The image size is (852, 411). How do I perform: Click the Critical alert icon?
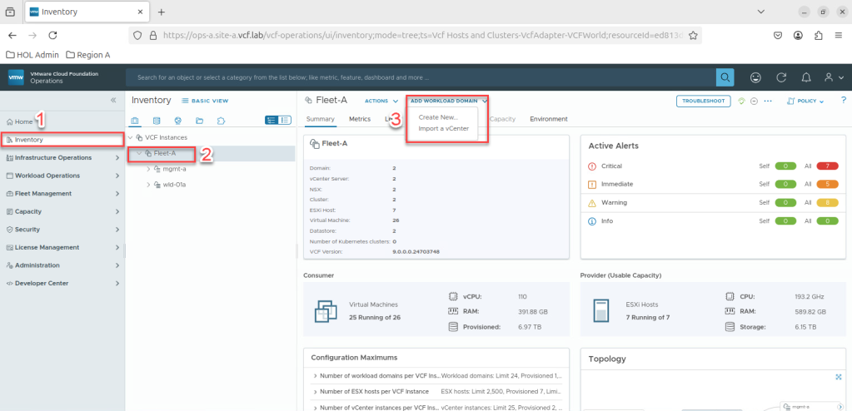point(593,166)
